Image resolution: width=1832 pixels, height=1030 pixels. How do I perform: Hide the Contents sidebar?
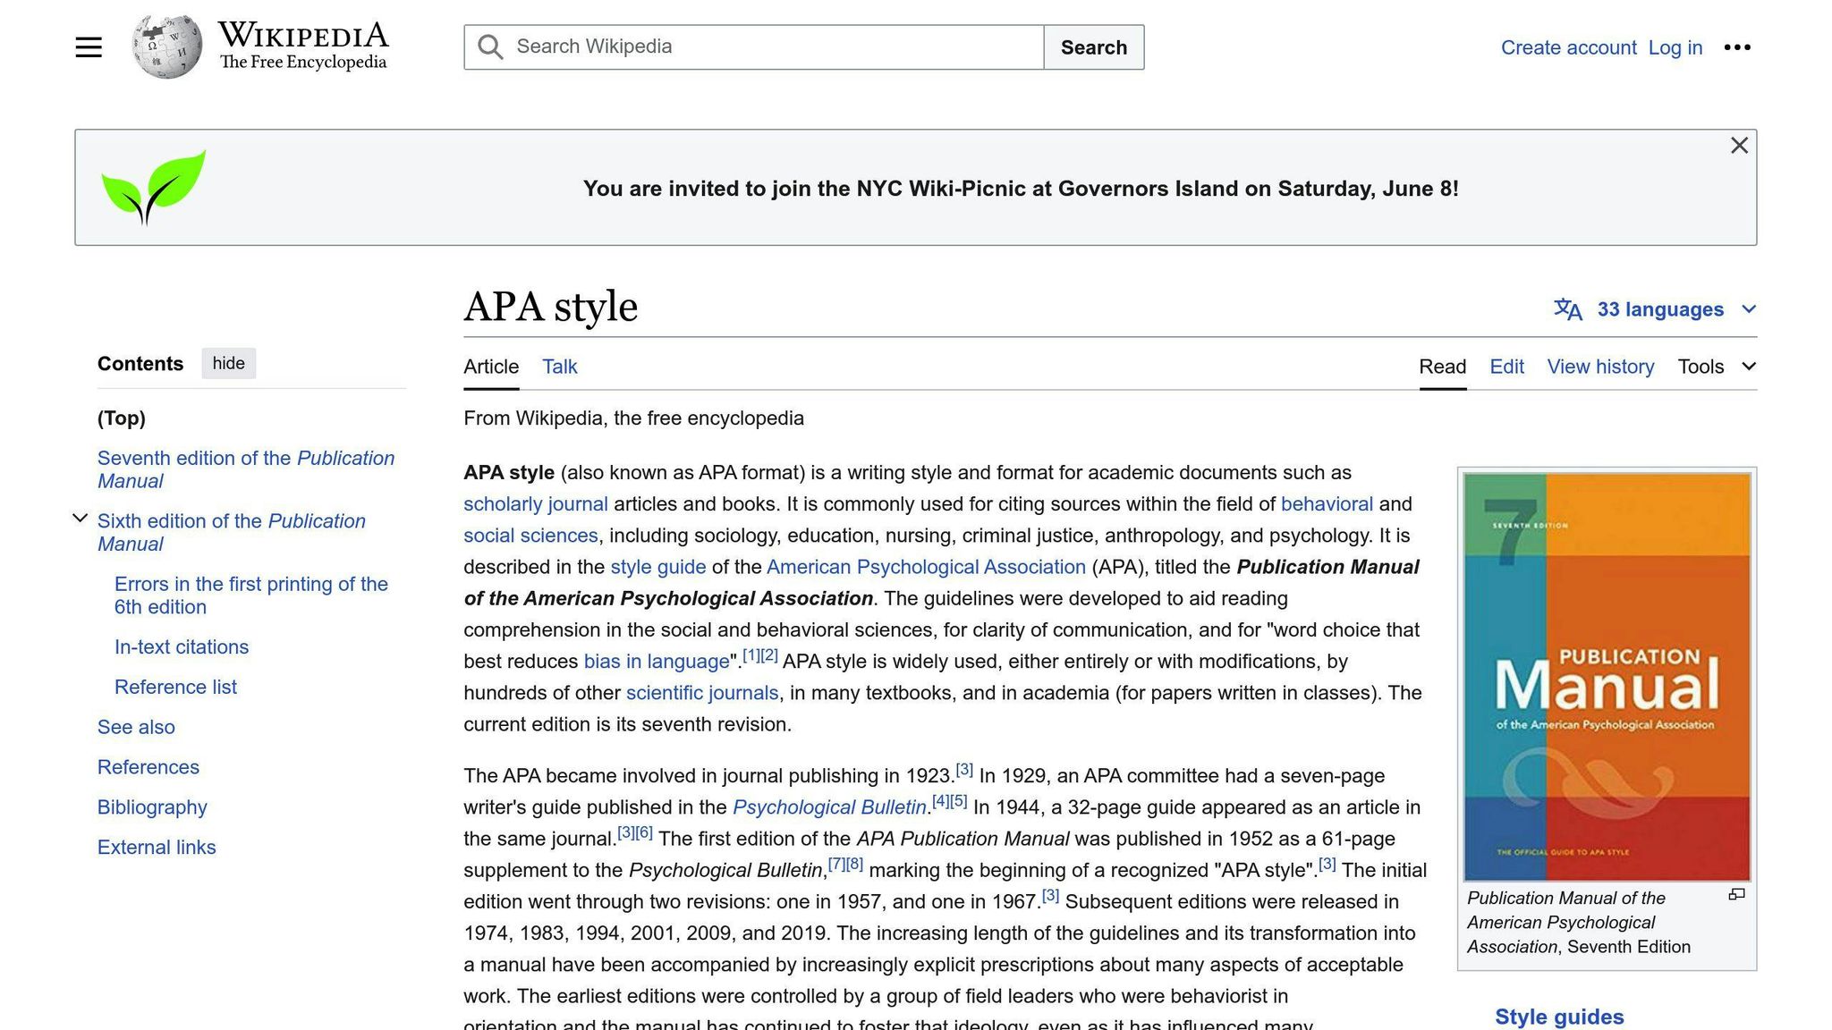coord(228,363)
